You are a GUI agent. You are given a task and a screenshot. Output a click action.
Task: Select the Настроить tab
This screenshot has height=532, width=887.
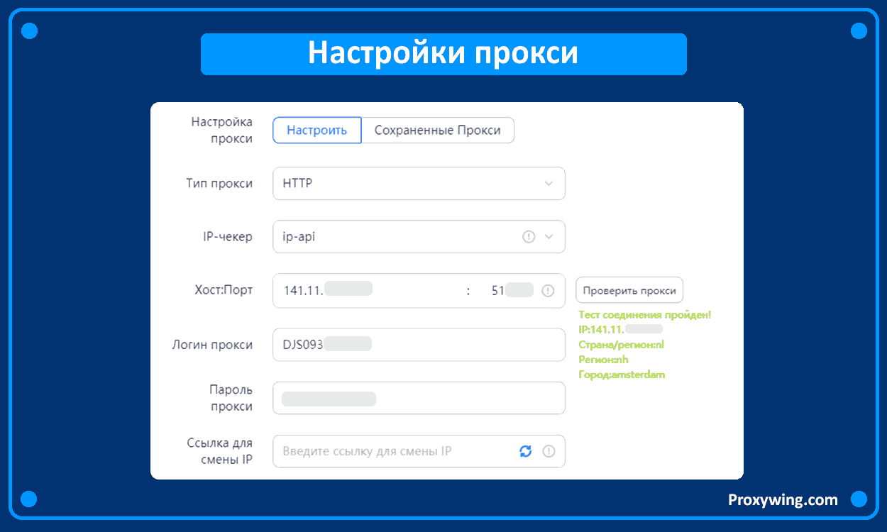coord(317,131)
